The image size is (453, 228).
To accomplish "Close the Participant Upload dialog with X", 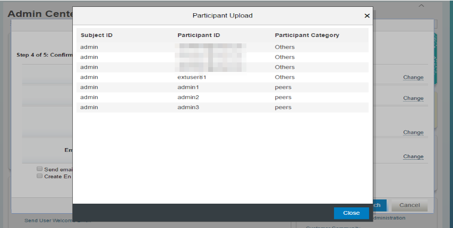I will (x=367, y=16).
